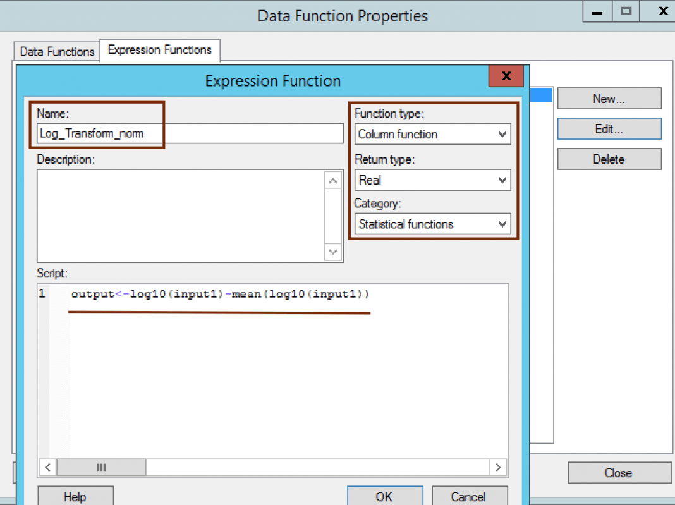Open the Function type dropdown
675x505 pixels.
[x=432, y=134]
